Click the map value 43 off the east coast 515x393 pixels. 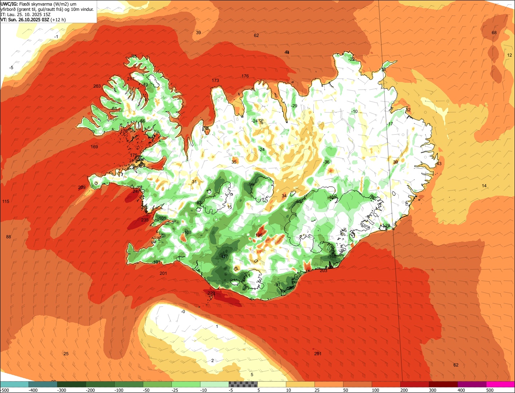click(x=439, y=164)
